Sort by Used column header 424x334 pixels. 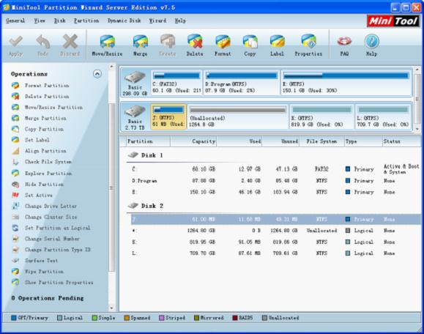tap(239, 141)
